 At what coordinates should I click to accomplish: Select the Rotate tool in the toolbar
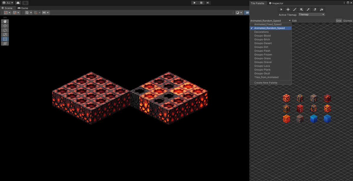tap(5, 30)
